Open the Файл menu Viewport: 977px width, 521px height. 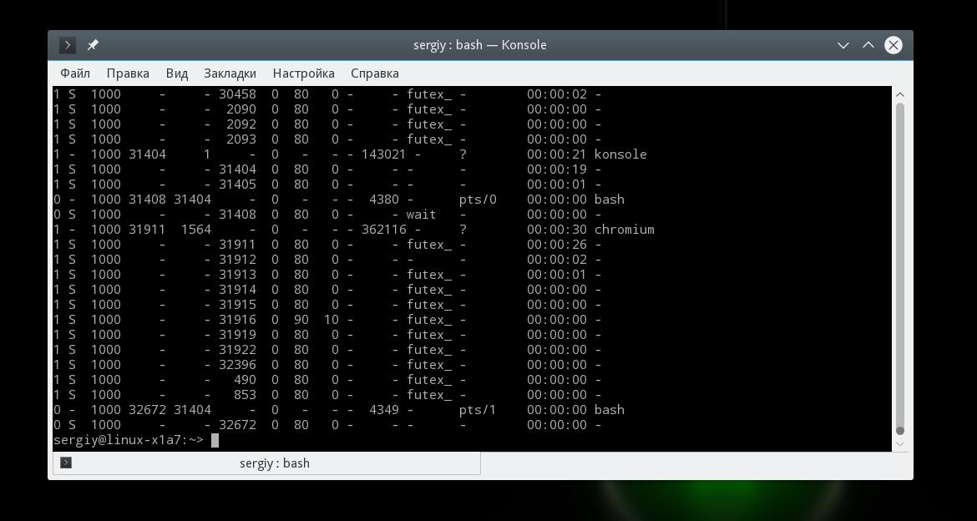coord(75,73)
